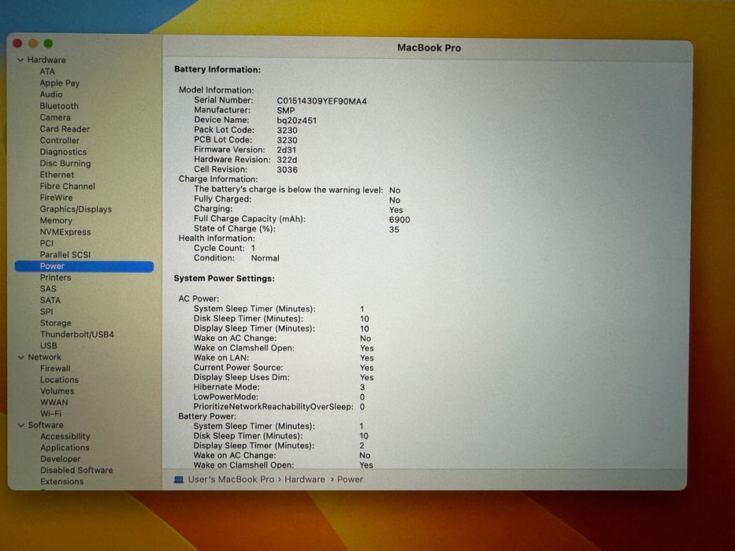Open SPI hardware entry

click(46, 312)
